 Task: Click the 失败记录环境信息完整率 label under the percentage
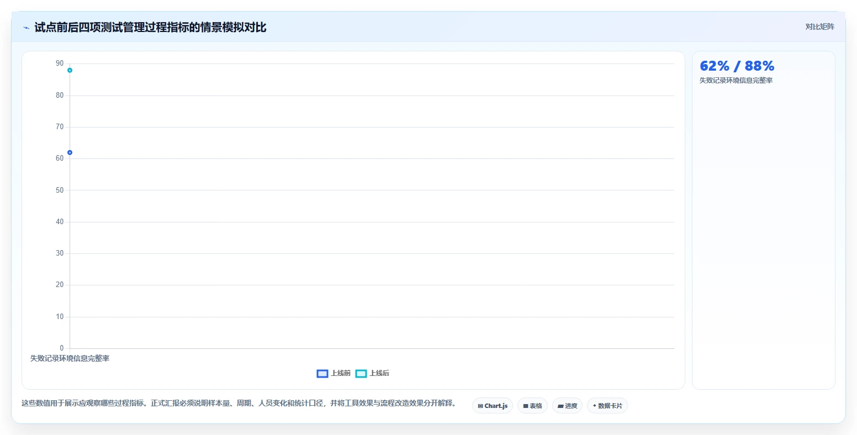(736, 81)
